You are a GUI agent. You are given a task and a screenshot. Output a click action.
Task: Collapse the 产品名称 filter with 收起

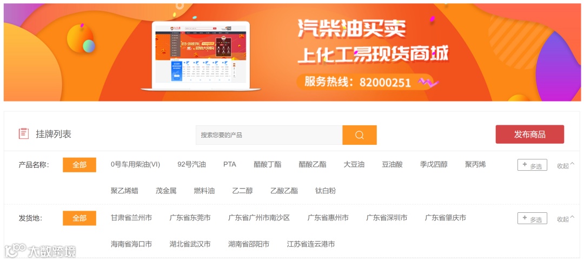[x=566, y=165]
